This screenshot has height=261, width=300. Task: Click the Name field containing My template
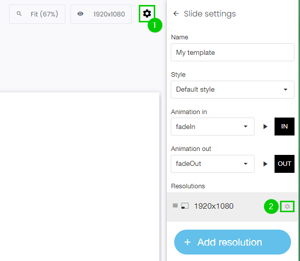tap(232, 52)
